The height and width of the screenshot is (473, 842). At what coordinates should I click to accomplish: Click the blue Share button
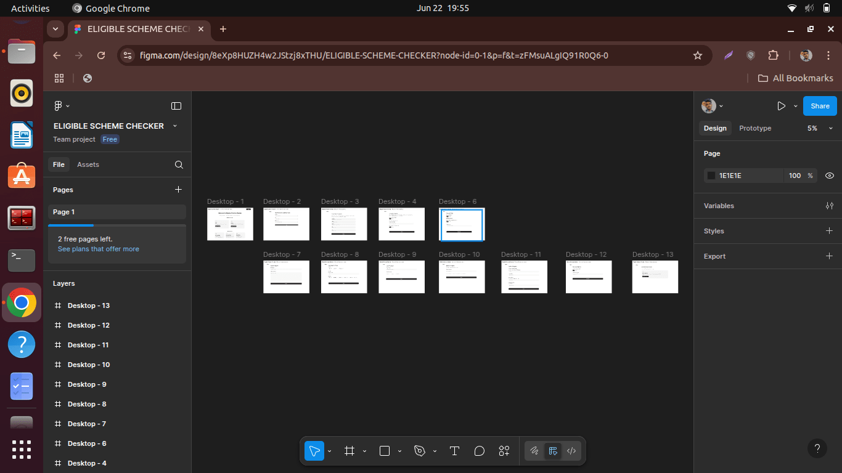820,106
